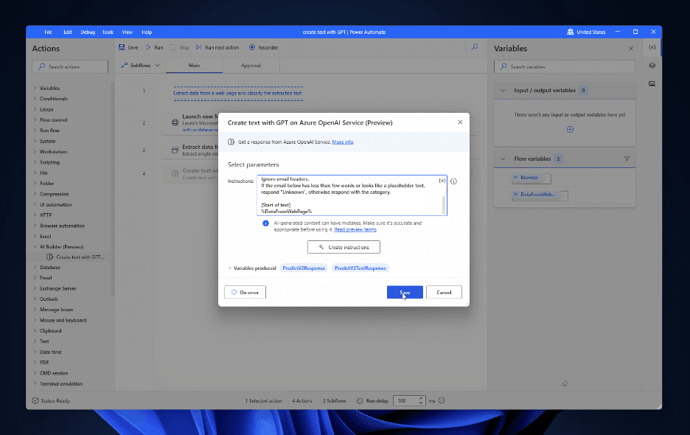The width and height of the screenshot is (690, 435).
Task: Click the variable picker {x} icon in Instructions
Action: pos(442,181)
